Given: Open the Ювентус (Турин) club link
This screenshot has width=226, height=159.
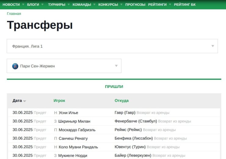Looking at the screenshot, I should click(130, 147).
